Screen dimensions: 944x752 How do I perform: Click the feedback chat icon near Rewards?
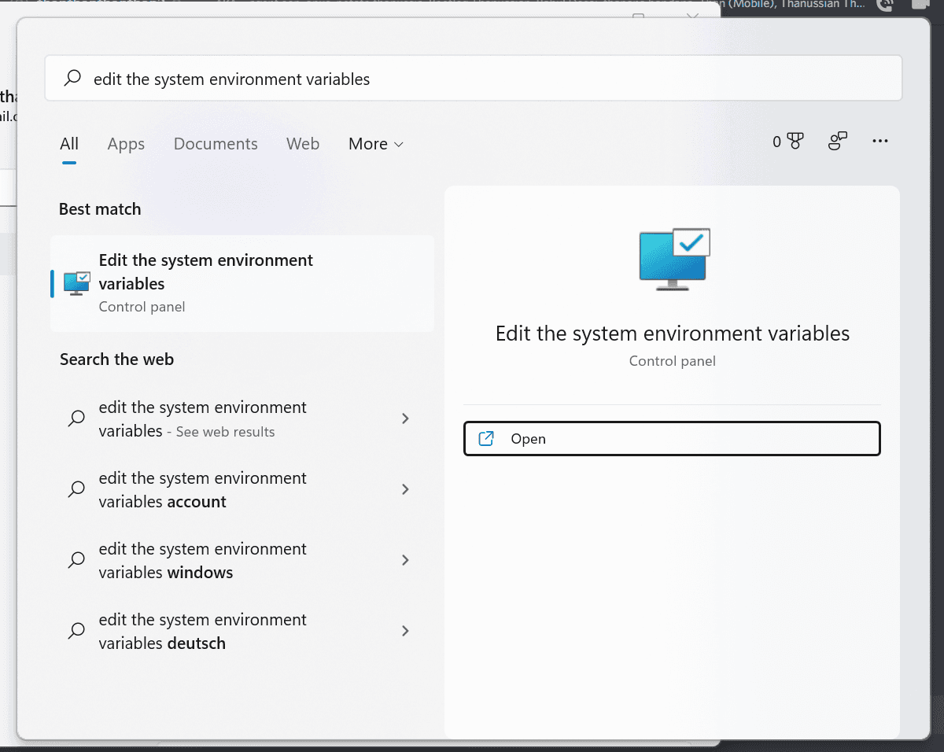click(x=838, y=142)
